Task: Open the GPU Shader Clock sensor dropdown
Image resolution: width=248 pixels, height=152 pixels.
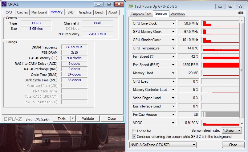Action: 173,40
